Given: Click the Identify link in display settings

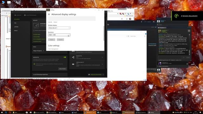Looking at the screenshot, I should (50, 22).
